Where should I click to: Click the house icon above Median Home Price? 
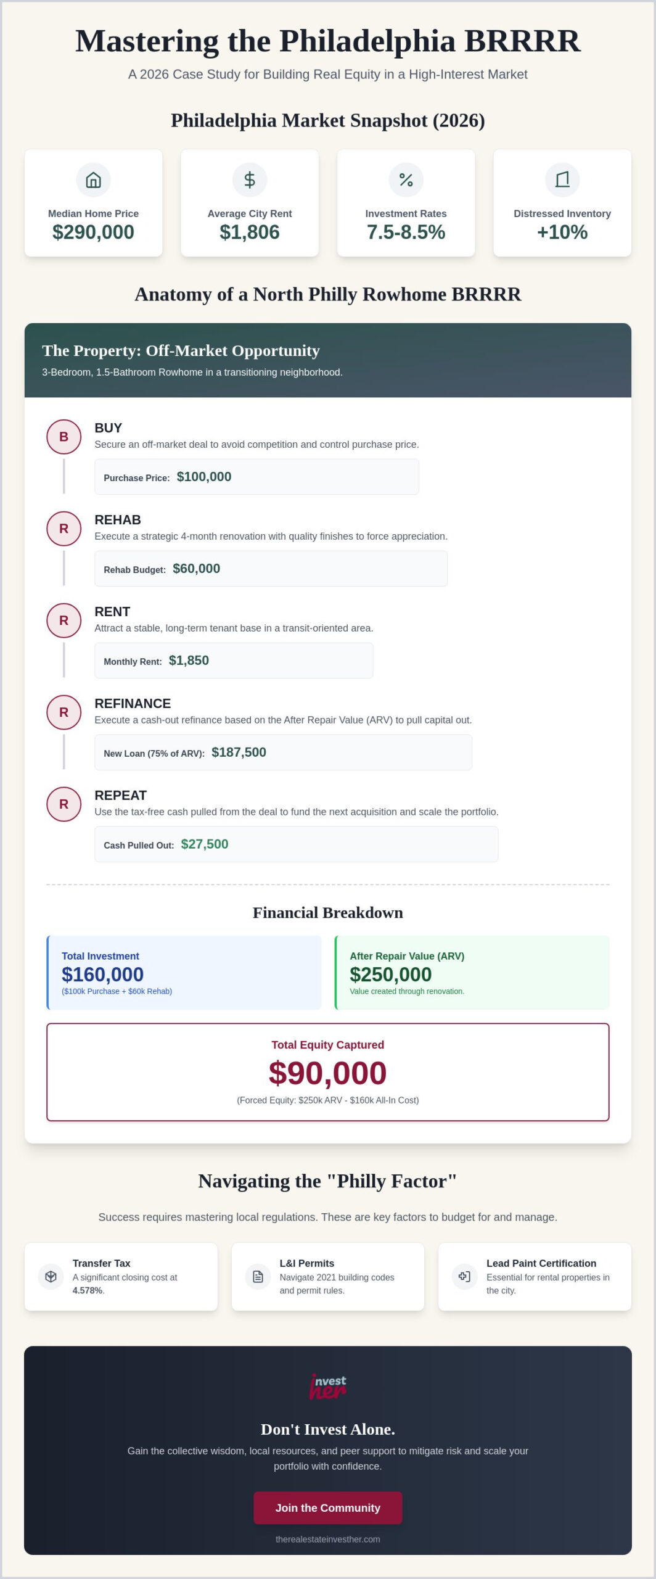pyautogui.click(x=93, y=179)
